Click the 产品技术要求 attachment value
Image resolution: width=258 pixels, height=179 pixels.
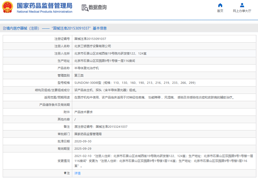pos(84,112)
